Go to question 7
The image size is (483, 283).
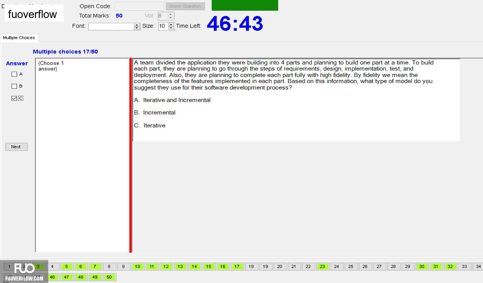95,266
